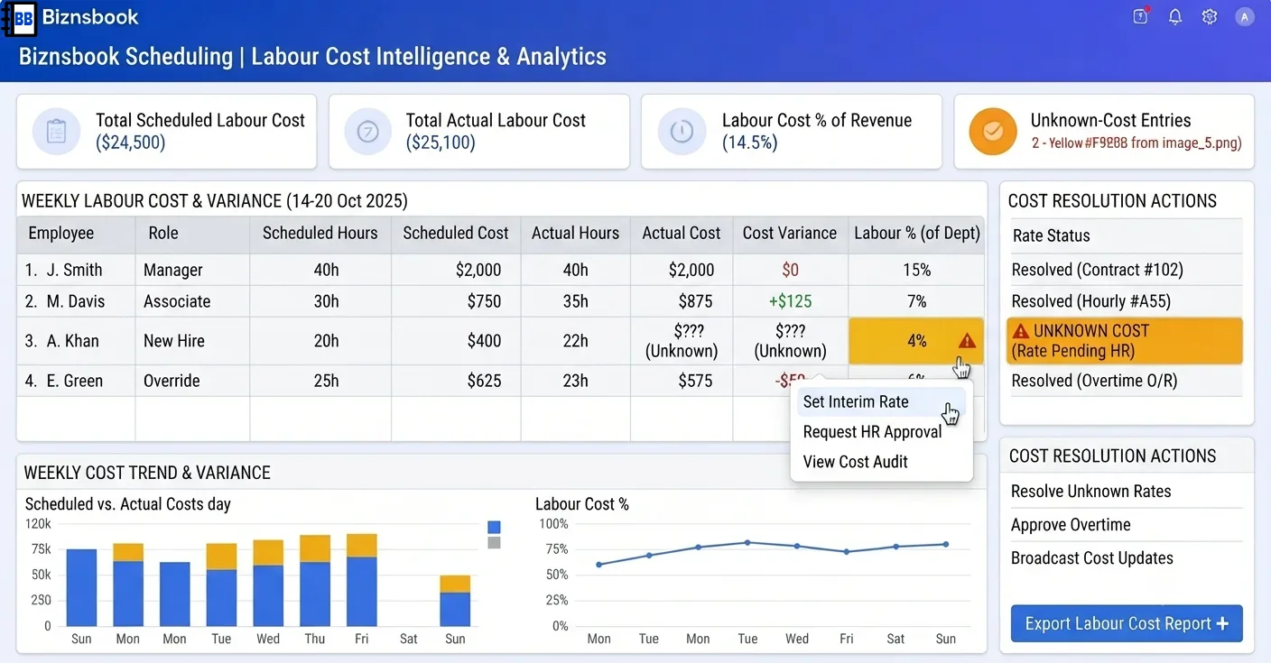
Task: Select View Cost Audit menu entry
Action: point(855,462)
